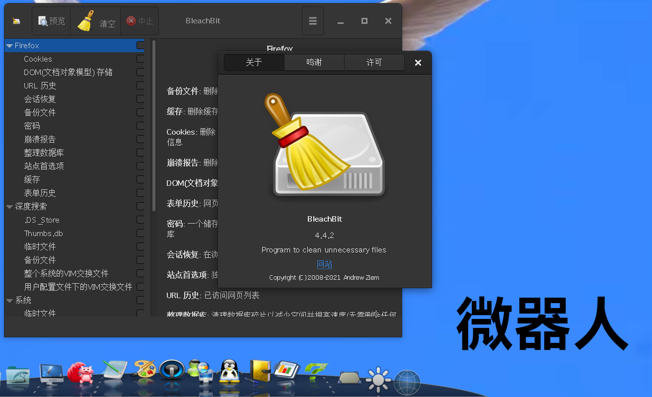Launch the paint palette dock icon
The width and height of the screenshot is (652, 397).
coord(144,370)
